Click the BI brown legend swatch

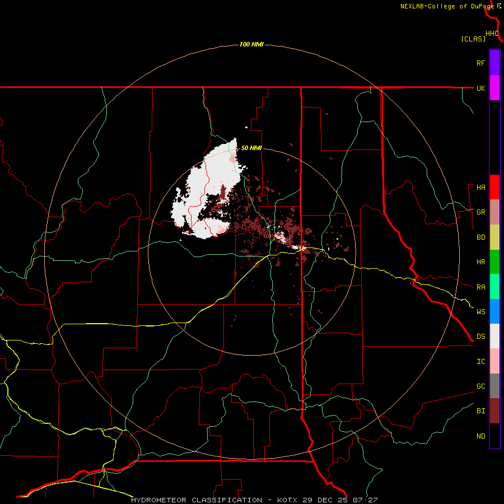tap(494, 411)
